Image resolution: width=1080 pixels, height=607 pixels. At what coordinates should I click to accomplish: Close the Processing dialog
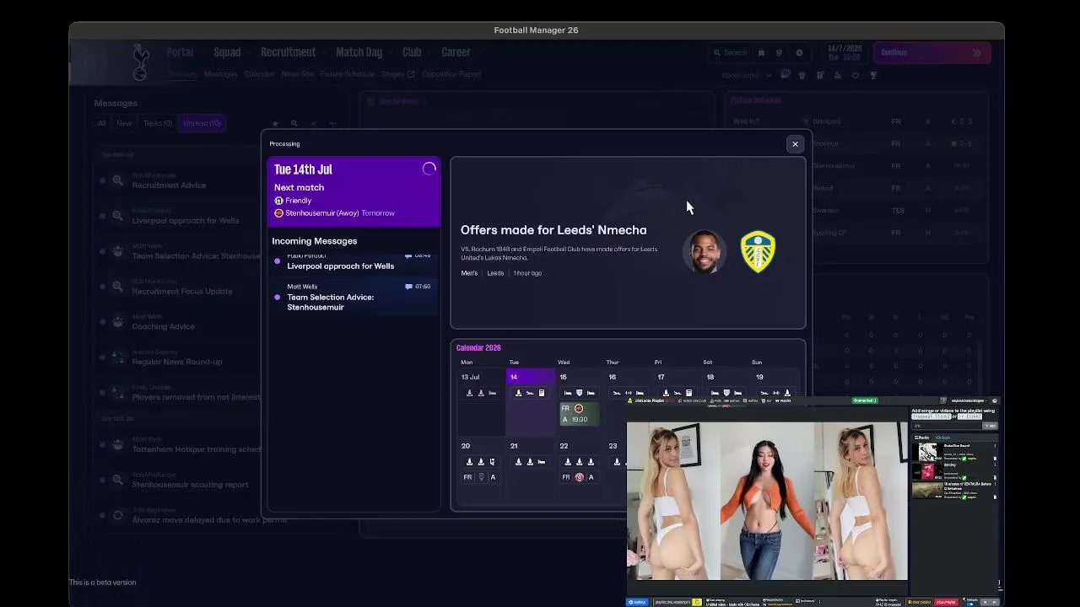click(795, 144)
